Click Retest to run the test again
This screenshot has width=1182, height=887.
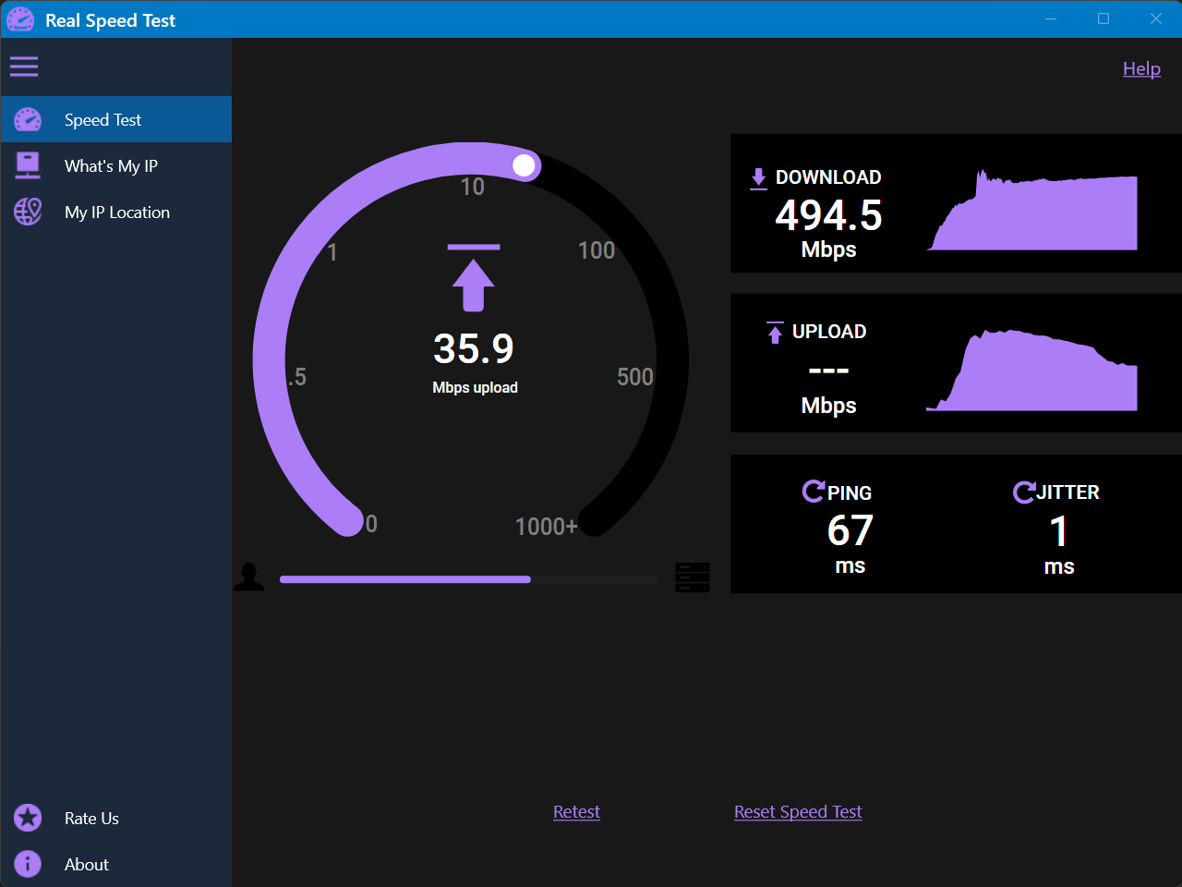click(x=576, y=811)
